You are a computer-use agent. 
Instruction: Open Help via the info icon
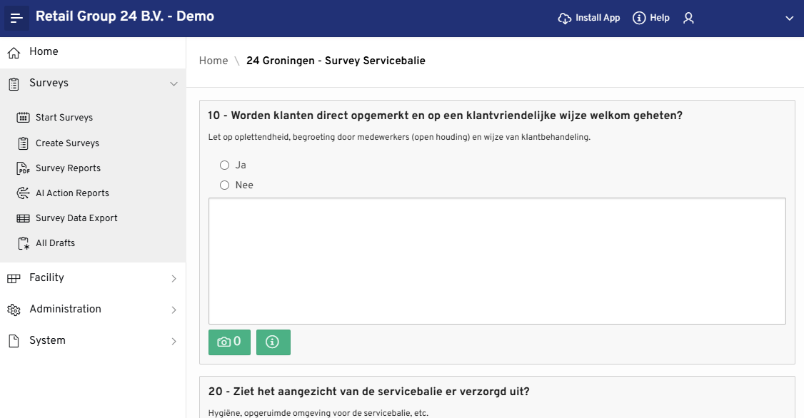pos(639,18)
